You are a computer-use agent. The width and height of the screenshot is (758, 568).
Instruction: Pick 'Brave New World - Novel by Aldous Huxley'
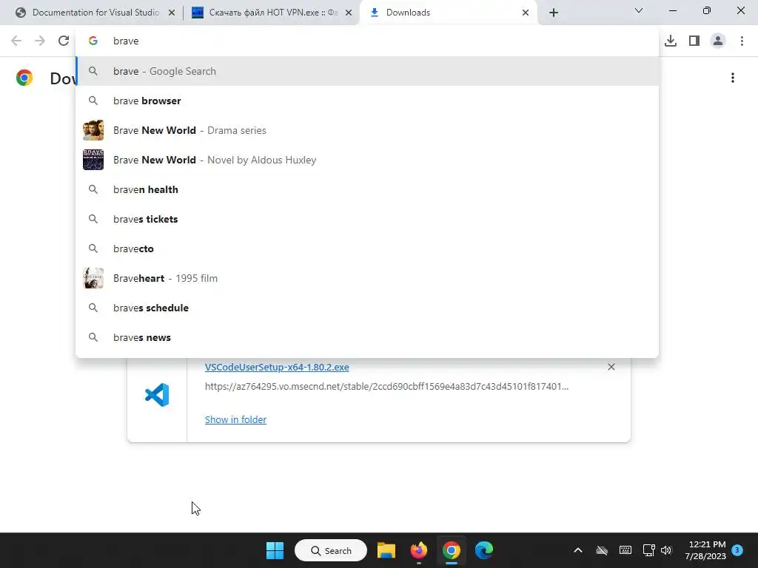point(367,160)
